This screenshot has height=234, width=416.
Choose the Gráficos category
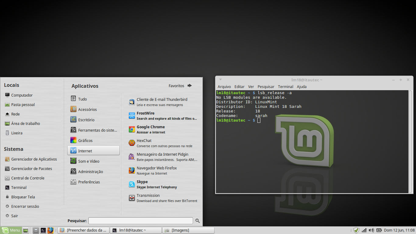[93, 140]
